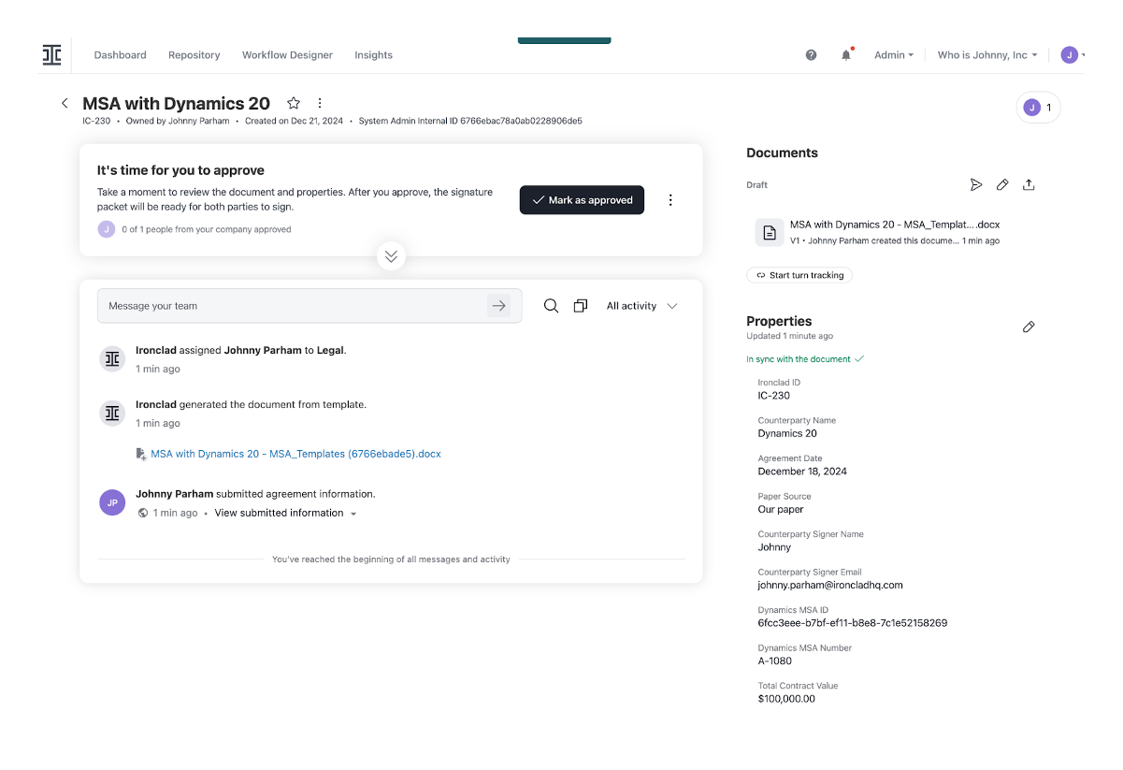Viewport: 1123px width, 770px height.
Task: Click Owned by Johnny Parham text
Action: 178,121
